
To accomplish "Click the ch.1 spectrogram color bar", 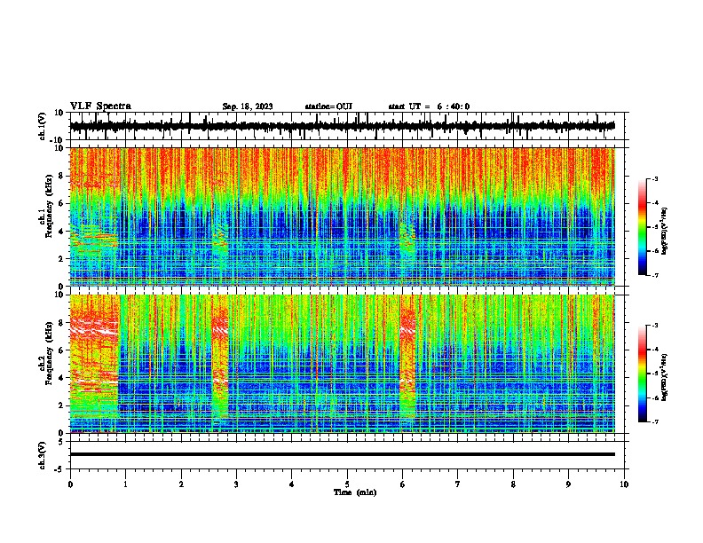I will 643,227.
